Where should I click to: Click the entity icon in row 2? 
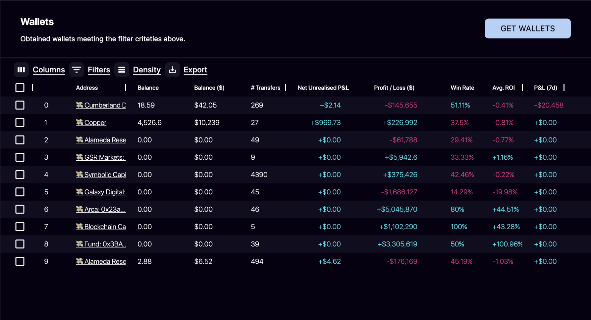80,140
